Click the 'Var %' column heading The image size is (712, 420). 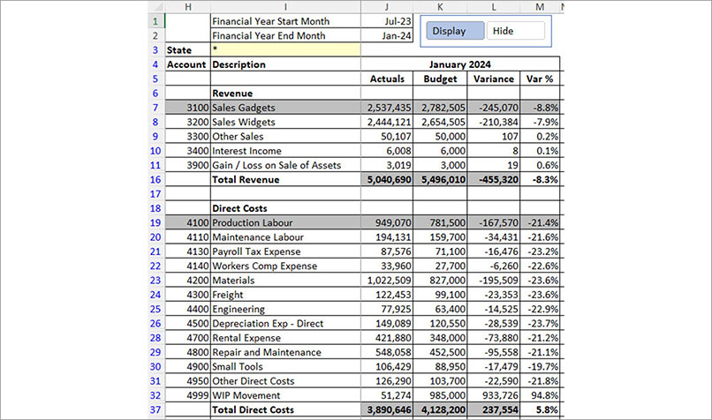[540, 79]
